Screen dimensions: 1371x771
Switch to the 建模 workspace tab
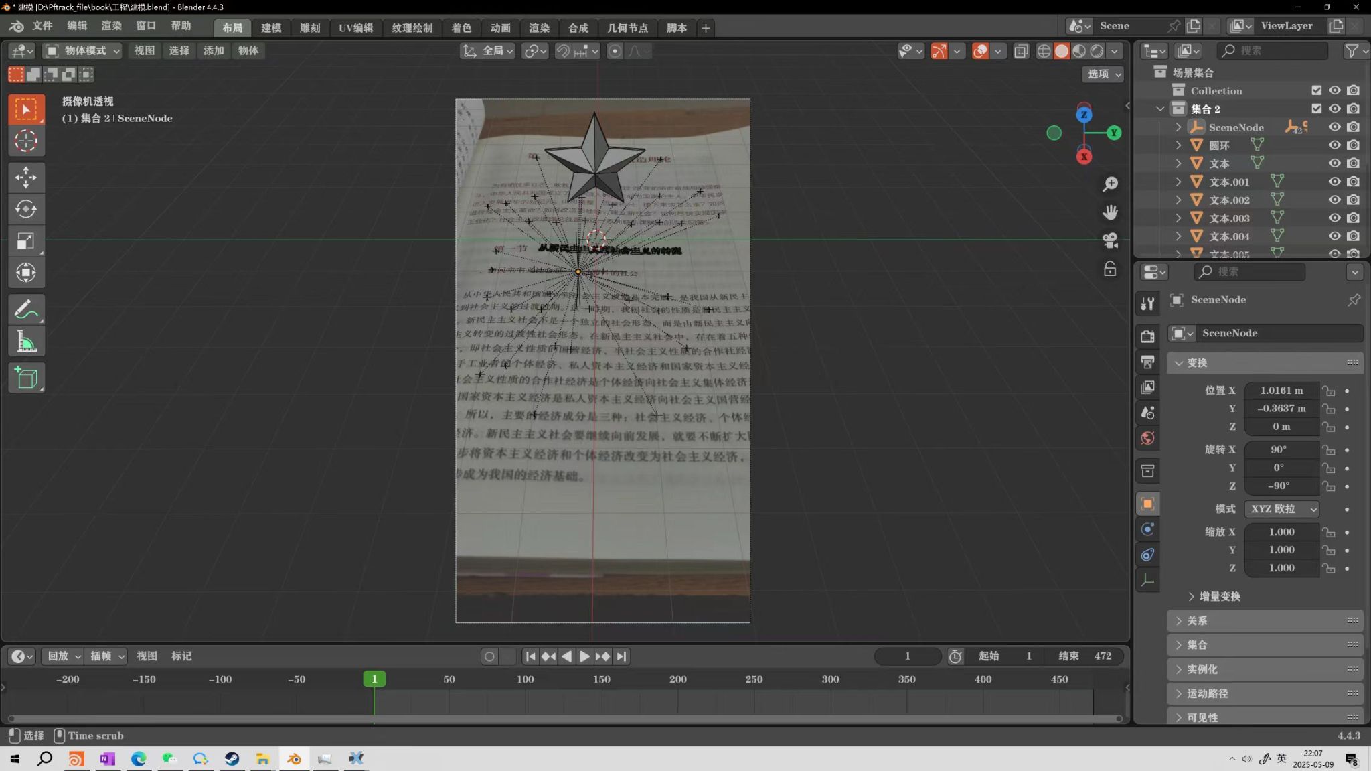[x=271, y=28]
